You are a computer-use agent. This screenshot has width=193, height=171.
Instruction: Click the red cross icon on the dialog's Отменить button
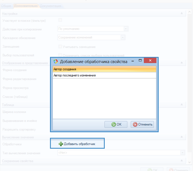click(x=135, y=124)
